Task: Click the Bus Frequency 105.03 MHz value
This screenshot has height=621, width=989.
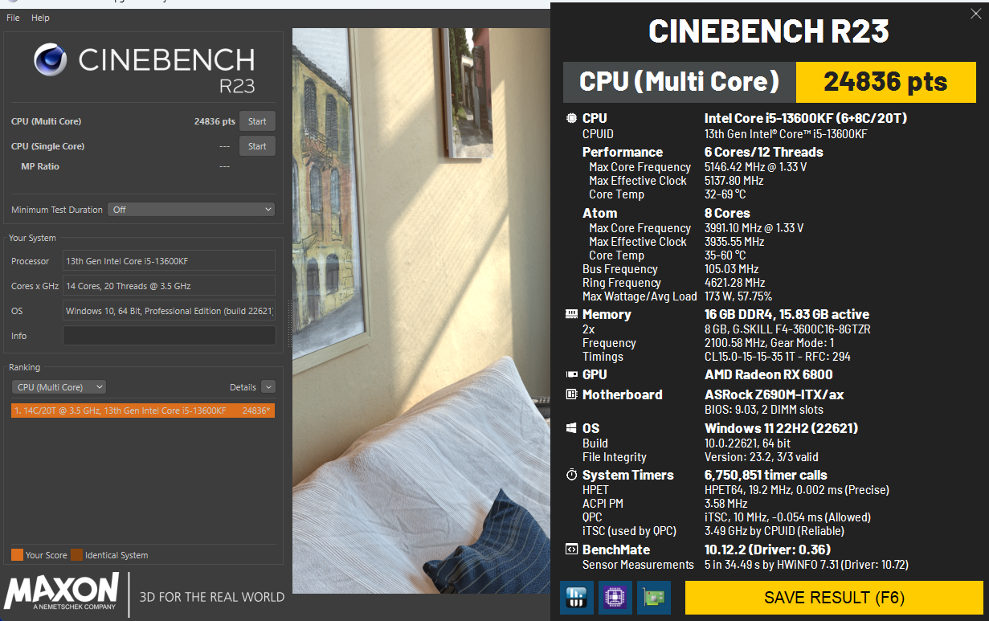Action: [x=733, y=269]
